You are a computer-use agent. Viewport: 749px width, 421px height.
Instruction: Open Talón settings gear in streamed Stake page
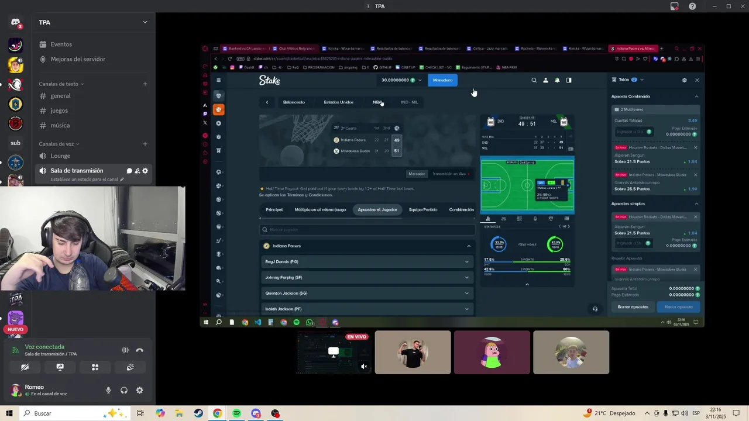click(684, 80)
